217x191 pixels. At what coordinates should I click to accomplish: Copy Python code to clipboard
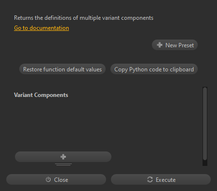point(154,69)
